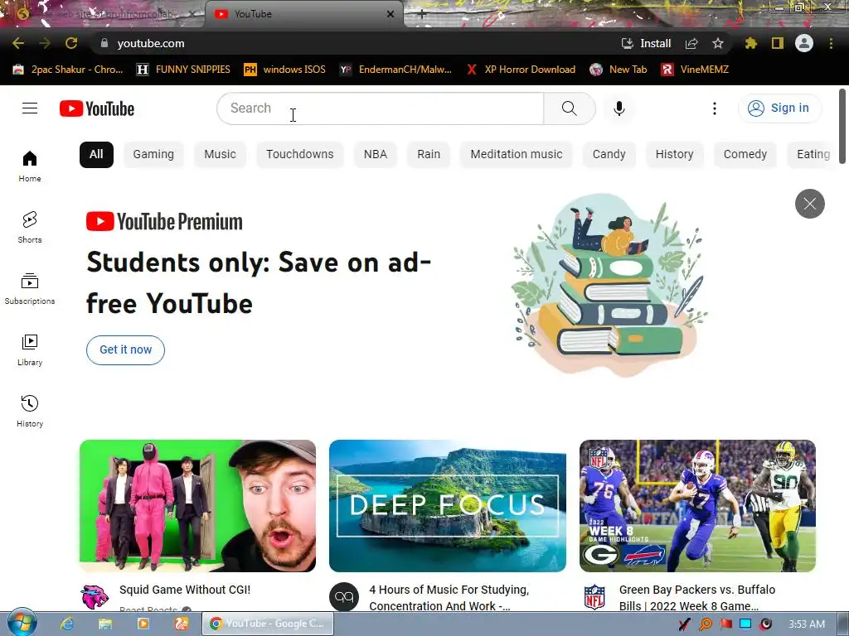Open Squid Game video channel avatar

tap(95, 597)
